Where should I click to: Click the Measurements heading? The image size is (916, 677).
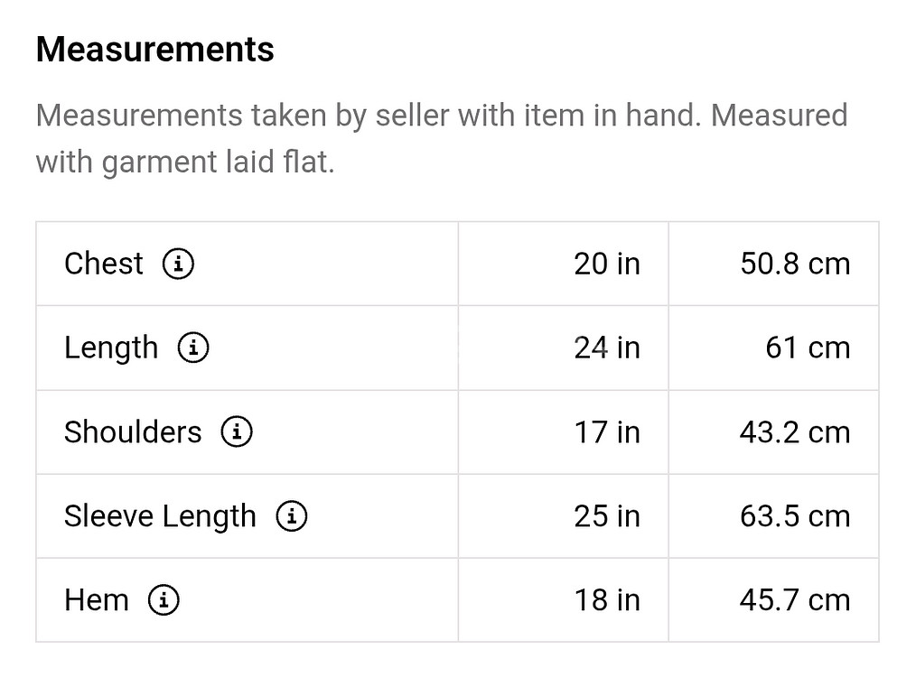(154, 50)
